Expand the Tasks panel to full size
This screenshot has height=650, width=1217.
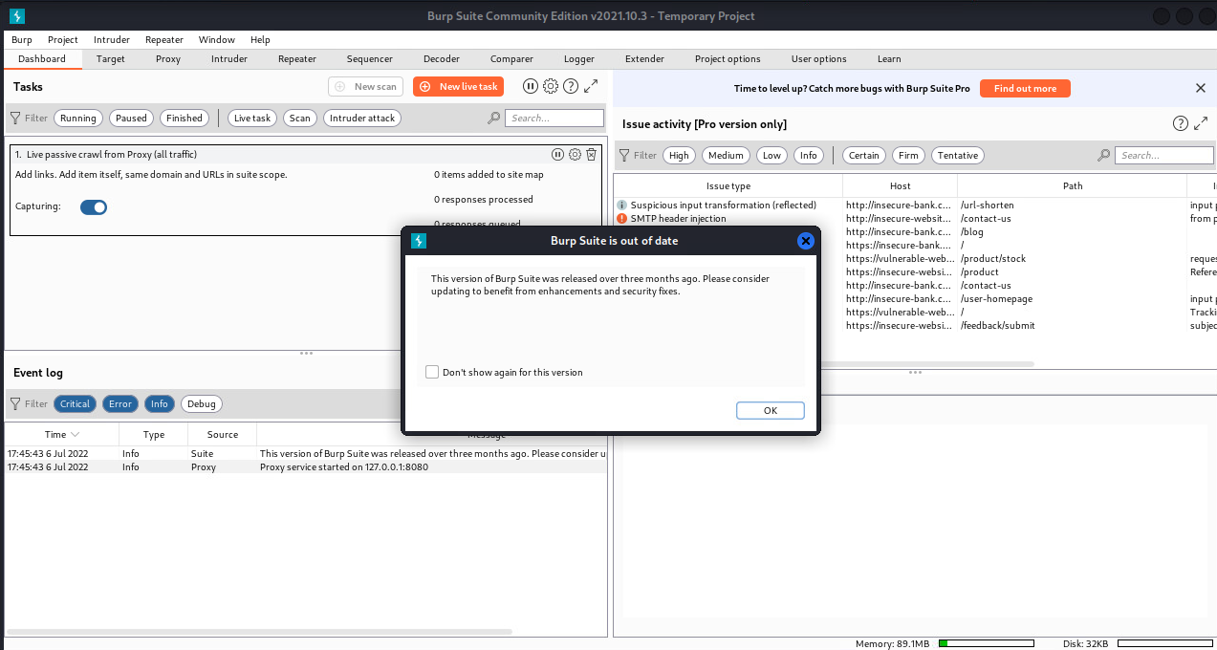pos(591,86)
